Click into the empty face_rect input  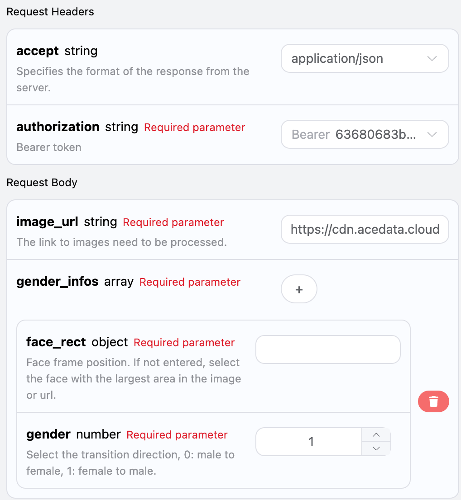pyautogui.click(x=328, y=349)
